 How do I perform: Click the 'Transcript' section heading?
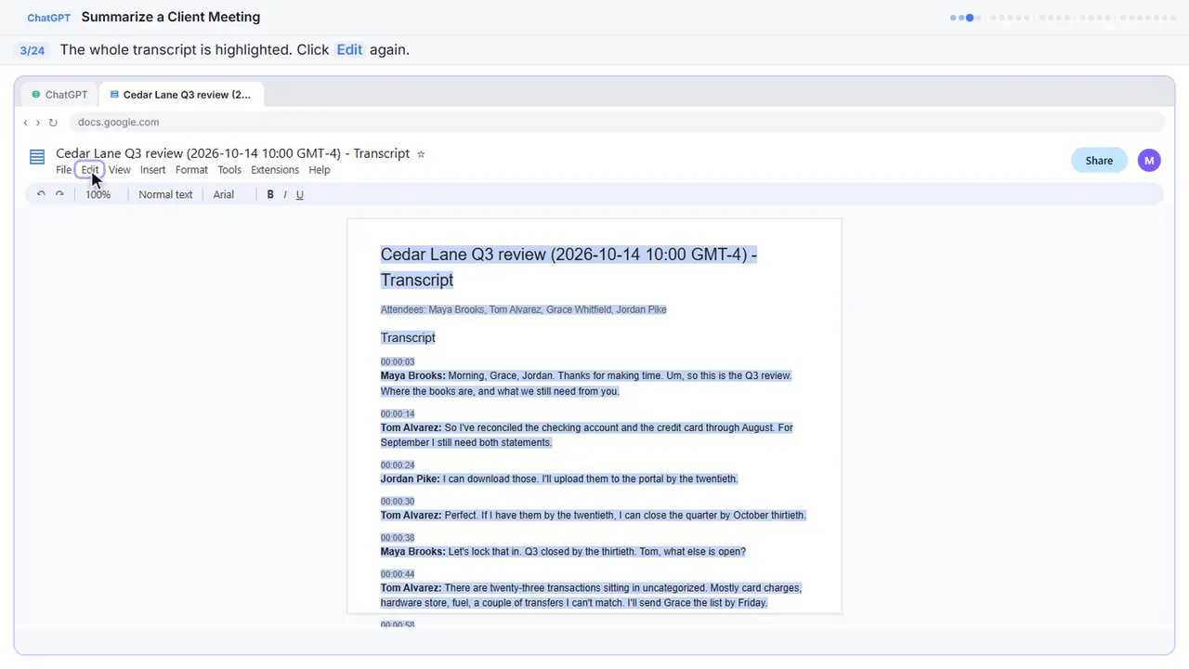pos(408,337)
